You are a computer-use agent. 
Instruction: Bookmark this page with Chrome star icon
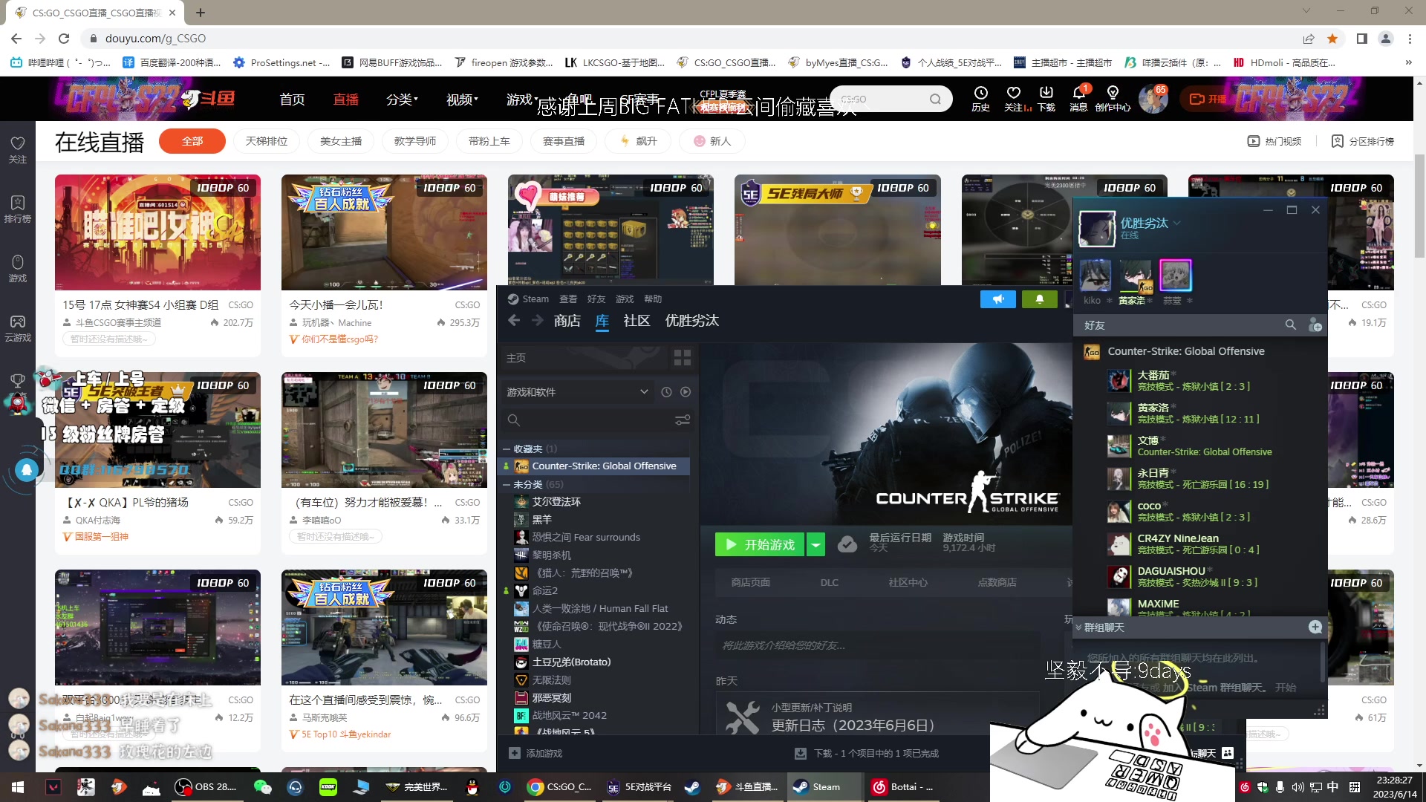1332,39
